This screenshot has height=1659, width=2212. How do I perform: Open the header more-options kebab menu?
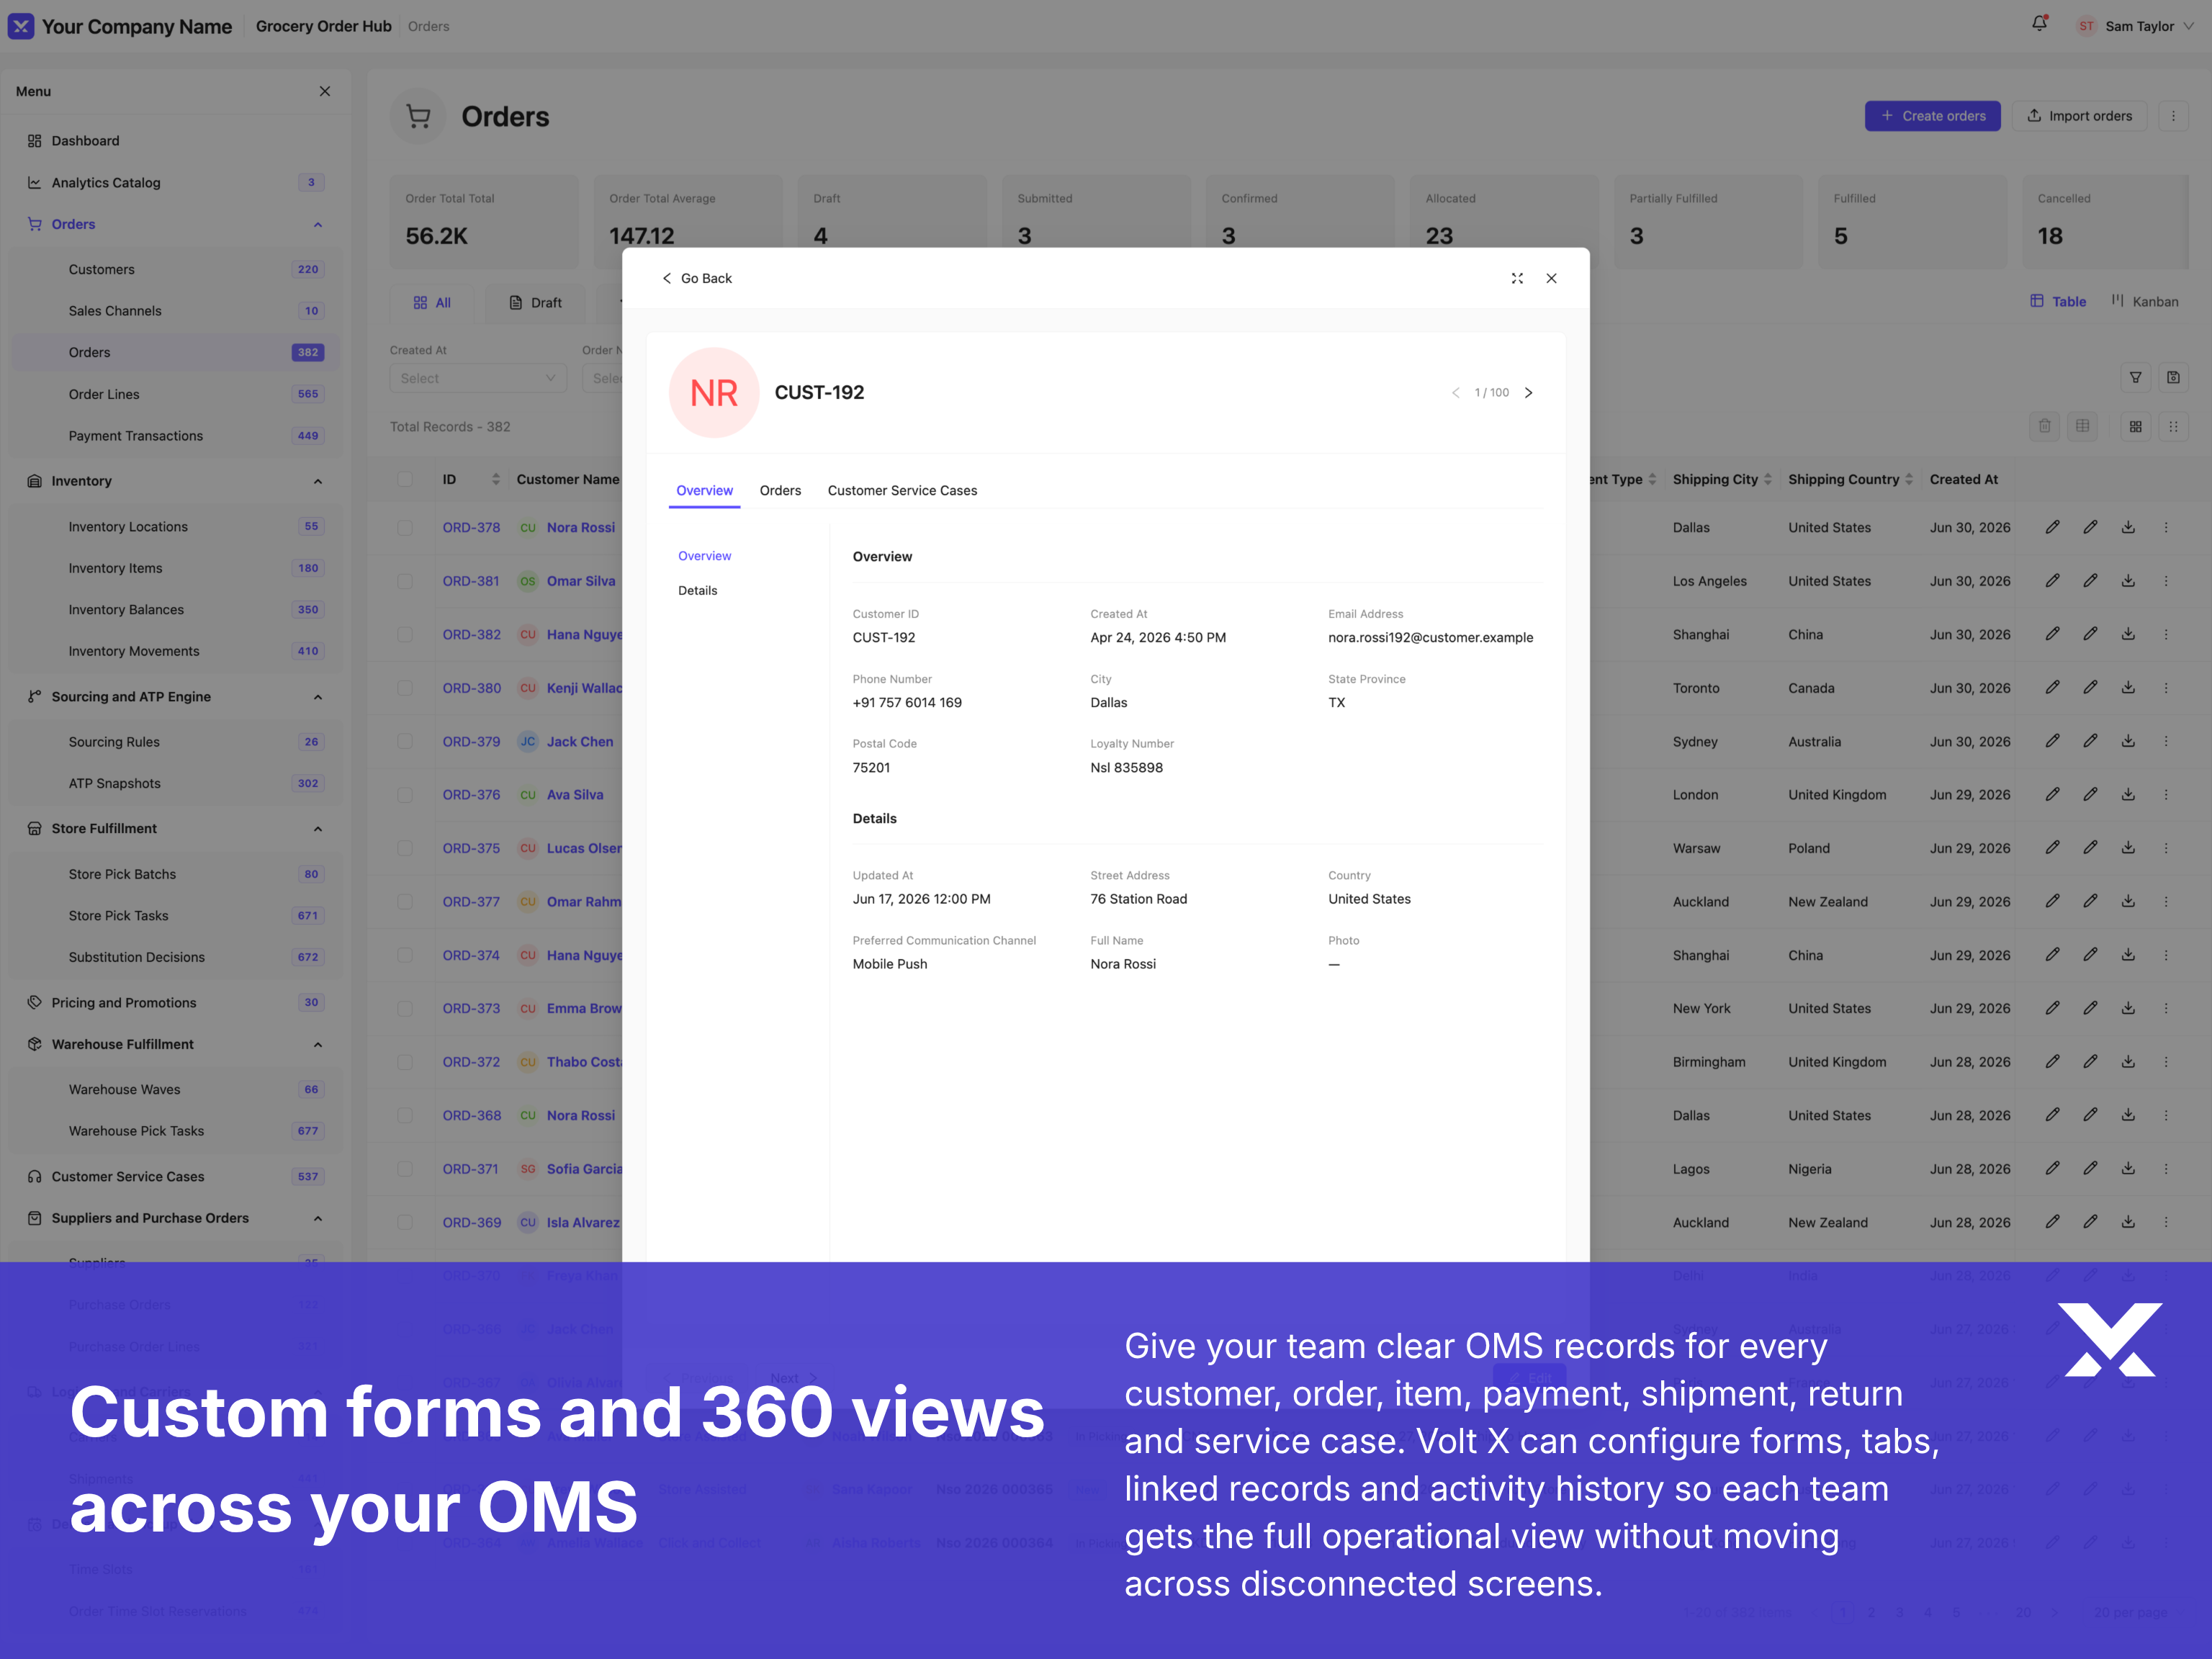tap(2173, 116)
